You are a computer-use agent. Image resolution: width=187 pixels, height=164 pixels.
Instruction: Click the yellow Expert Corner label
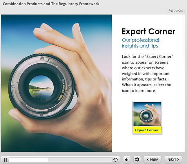tap(147, 130)
